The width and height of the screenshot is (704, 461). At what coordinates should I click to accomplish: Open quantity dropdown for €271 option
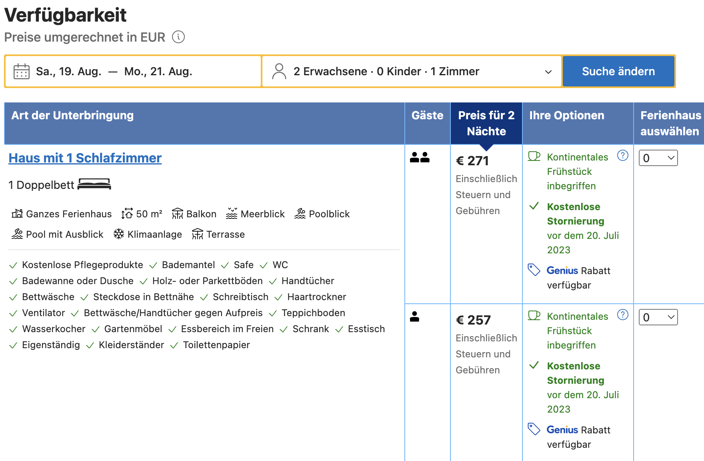click(658, 158)
